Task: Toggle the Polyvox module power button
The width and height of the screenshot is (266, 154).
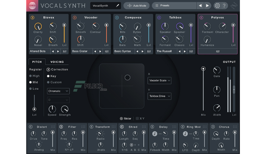Action: [x=201, y=17]
